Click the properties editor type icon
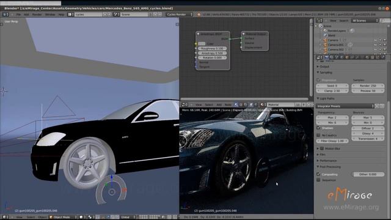The width and height of the screenshot is (391, 220). pos(320,57)
